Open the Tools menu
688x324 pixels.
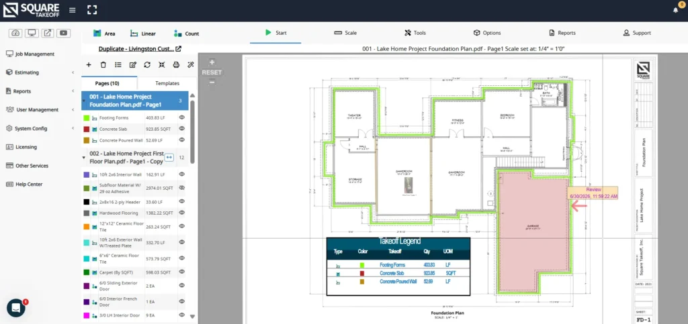415,33
